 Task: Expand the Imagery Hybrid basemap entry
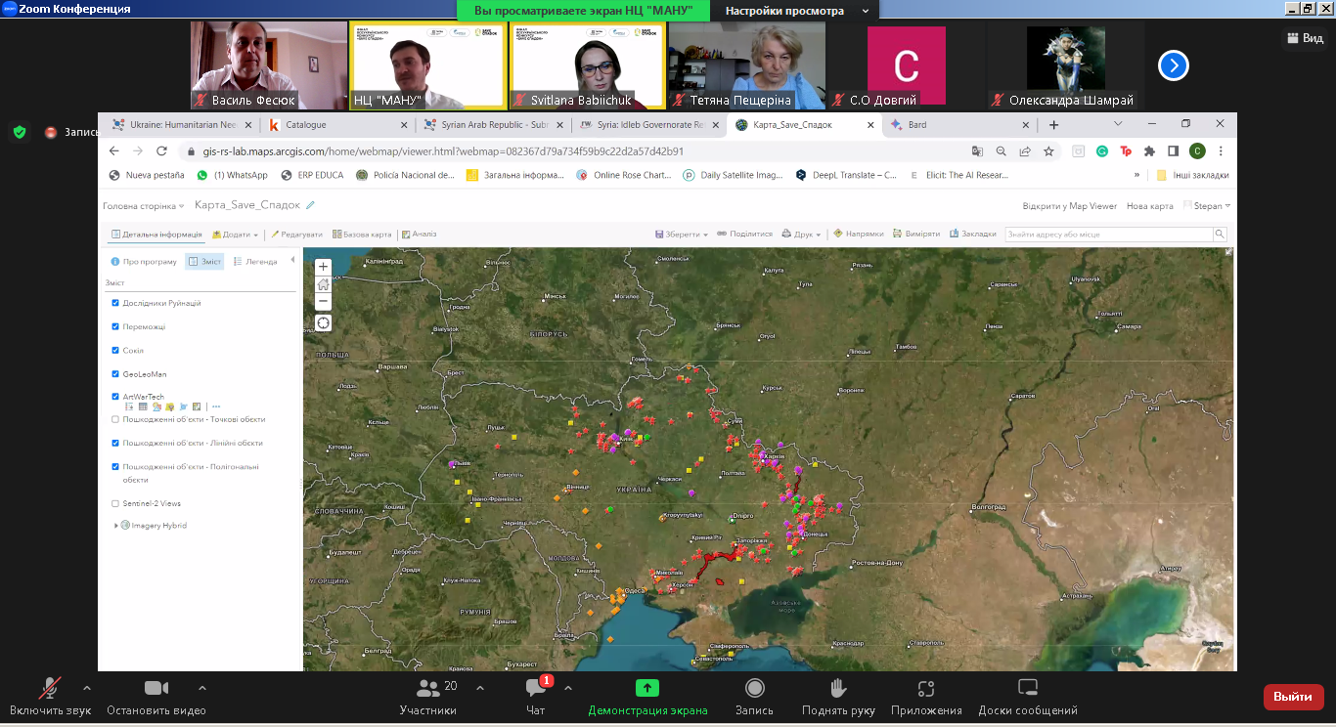pos(116,526)
